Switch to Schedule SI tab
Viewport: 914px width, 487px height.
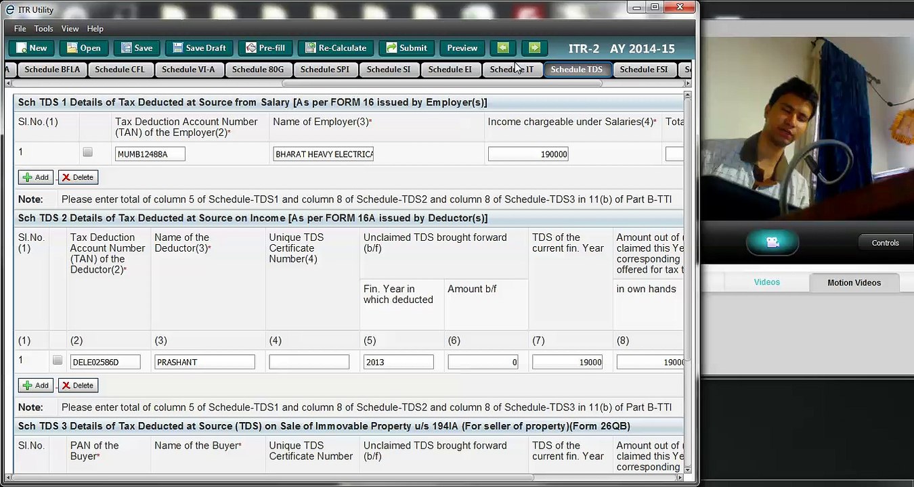(x=388, y=70)
